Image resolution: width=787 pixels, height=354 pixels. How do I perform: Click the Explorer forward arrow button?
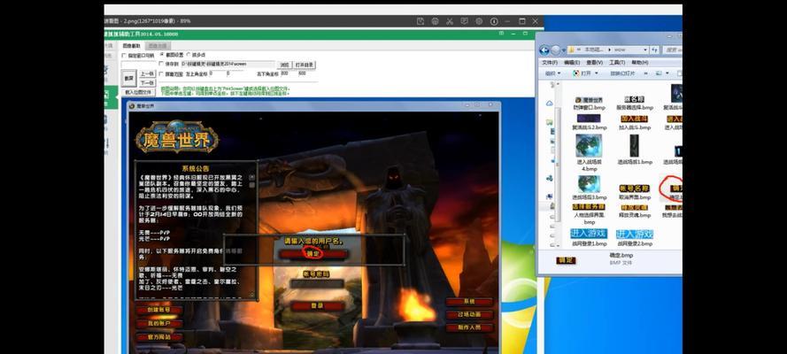555,50
